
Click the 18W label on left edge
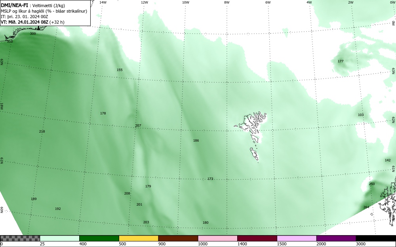[2, 106]
